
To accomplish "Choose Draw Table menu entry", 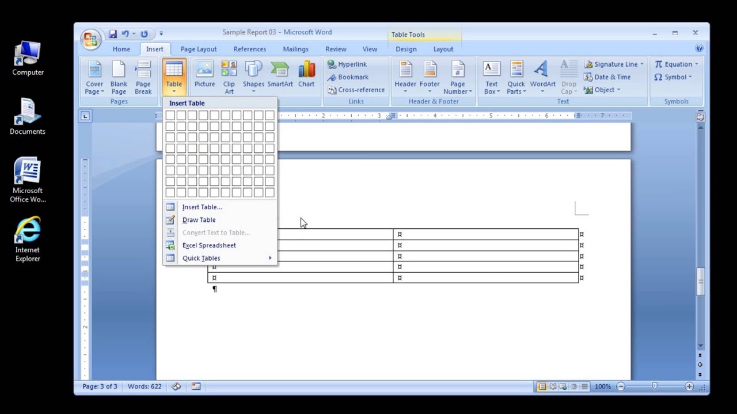I will (219, 220).
